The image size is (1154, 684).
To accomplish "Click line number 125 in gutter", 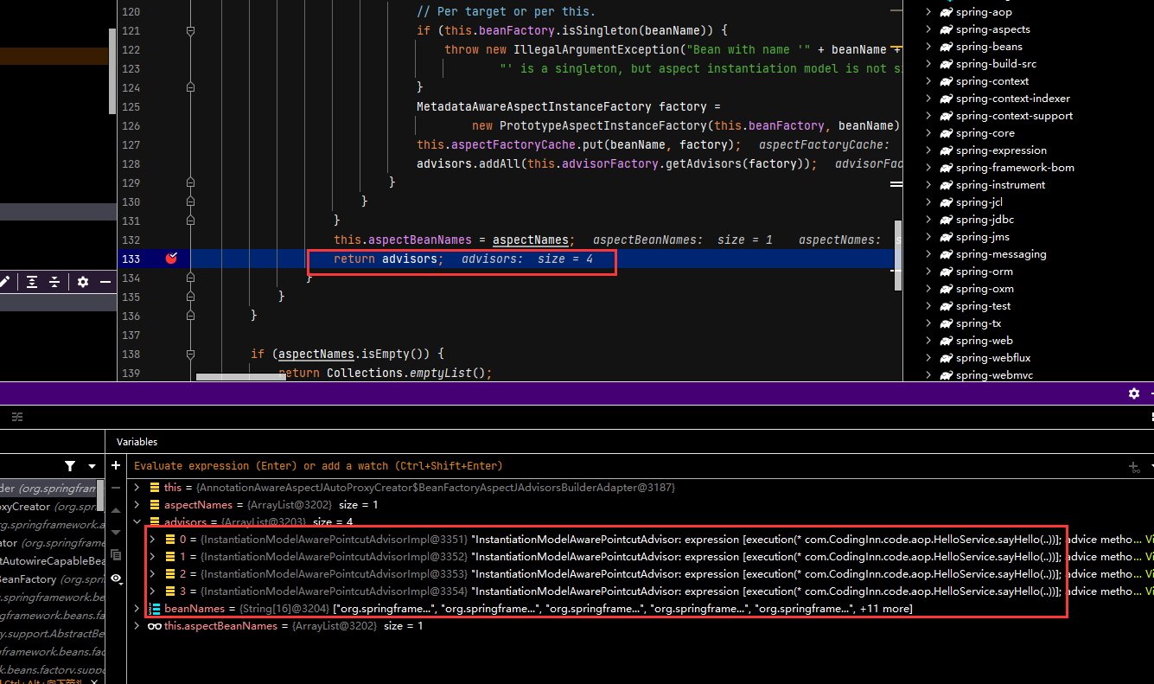I will pyautogui.click(x=131, y=106).
